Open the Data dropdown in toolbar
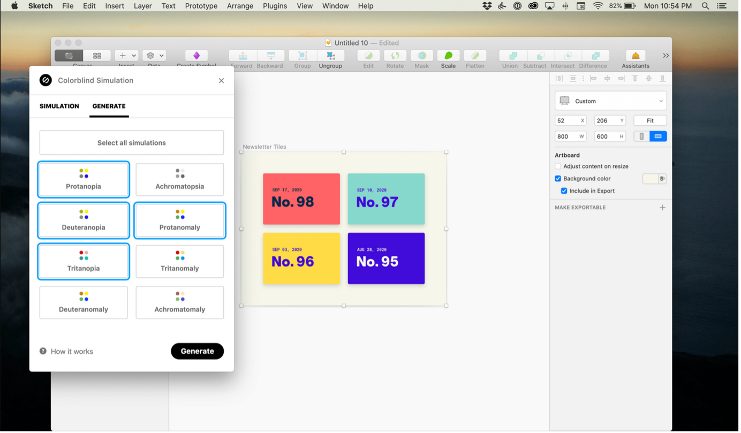Viewport: 741px width, 433px height. pos(155,56)
